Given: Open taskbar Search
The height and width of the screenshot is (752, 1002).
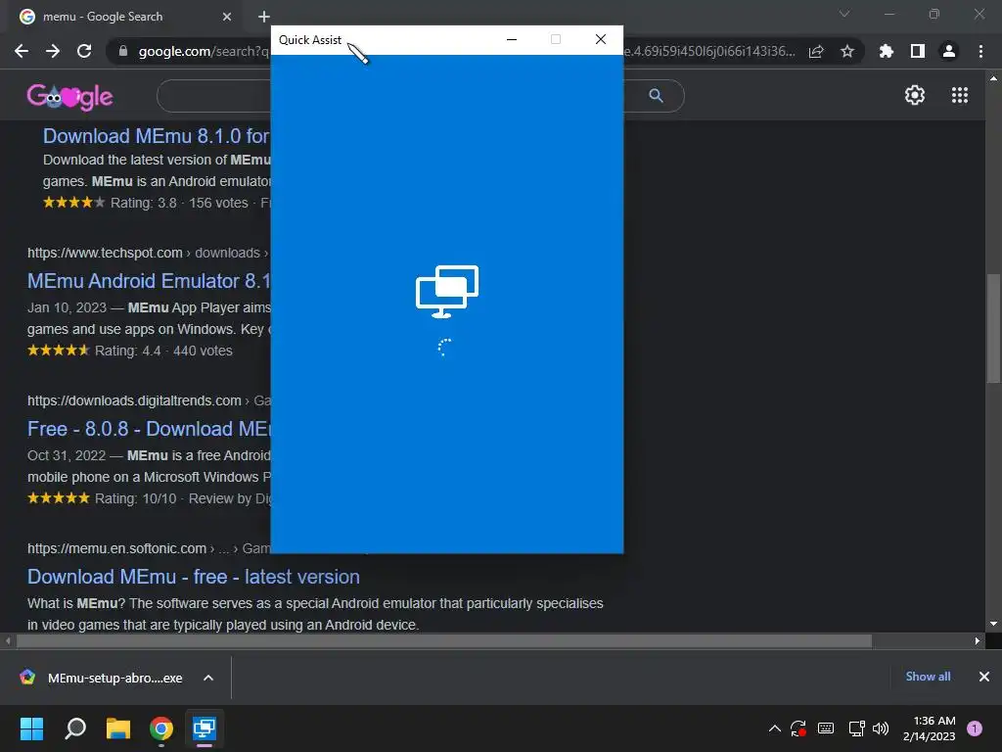Looking at the screenshot, I should 75,728.
